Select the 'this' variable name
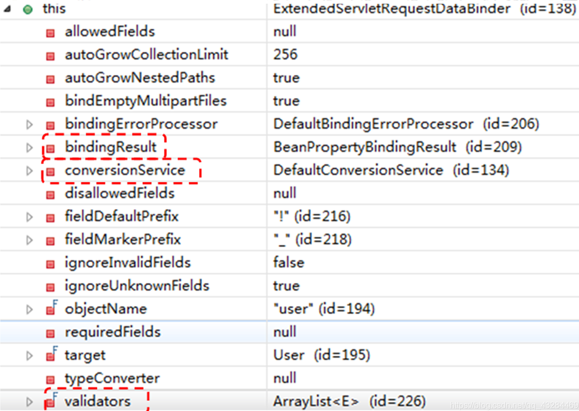 pos(54,8)
